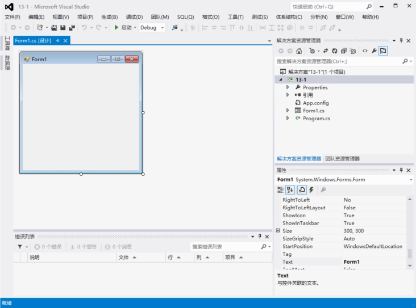Screen dimensions: 416x308
Task: Click the 0 个错误 filter button
Action: pos(49,247)
